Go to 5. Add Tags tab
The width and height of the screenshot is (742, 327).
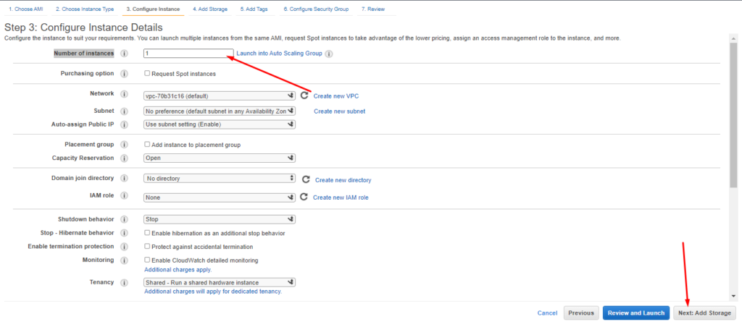click(254, 9)
